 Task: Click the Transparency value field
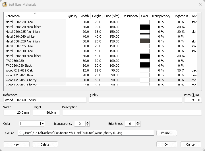pos(80,124)
